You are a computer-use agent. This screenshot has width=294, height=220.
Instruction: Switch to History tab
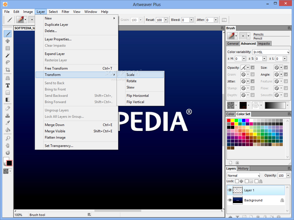click(243, 168)
